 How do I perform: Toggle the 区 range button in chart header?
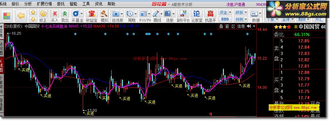[233, 26]
